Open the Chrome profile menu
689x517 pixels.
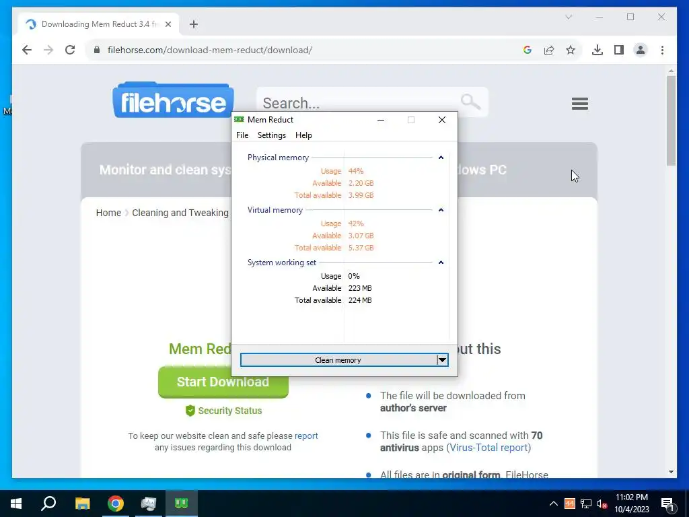(641, 50)
